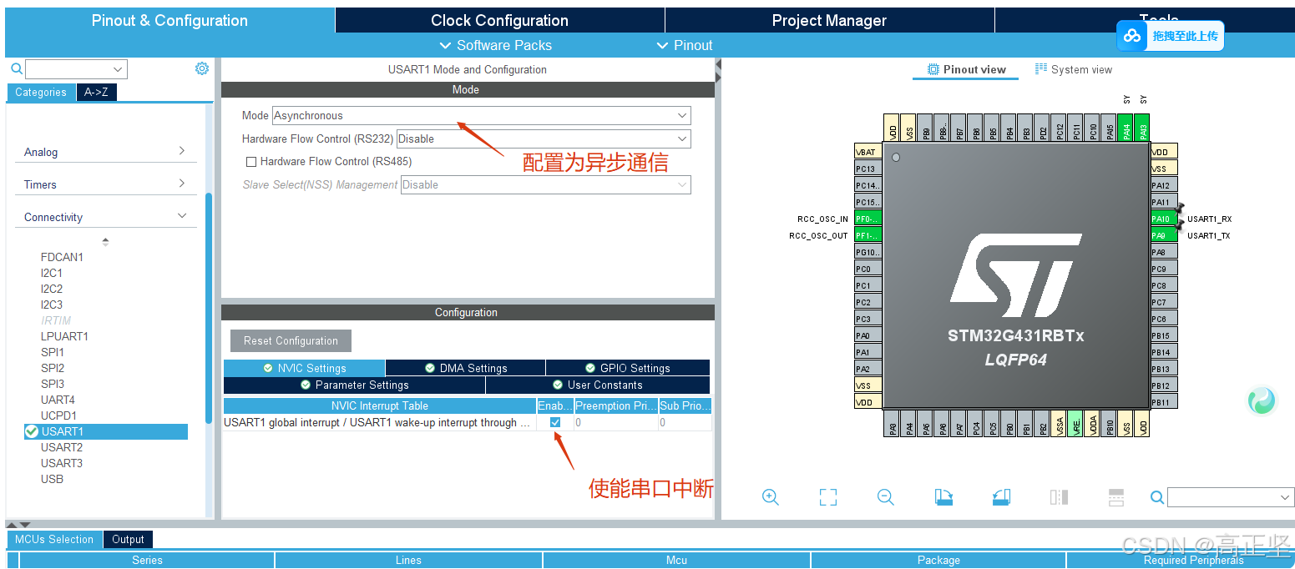
Task: Click the pin search magnifier icon
Action: 1156,497
